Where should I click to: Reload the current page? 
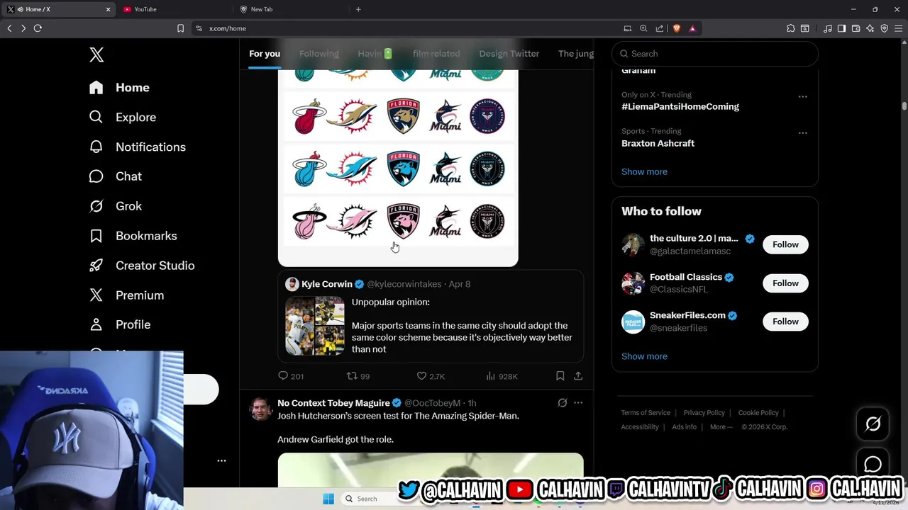click(x=38, y=28)
